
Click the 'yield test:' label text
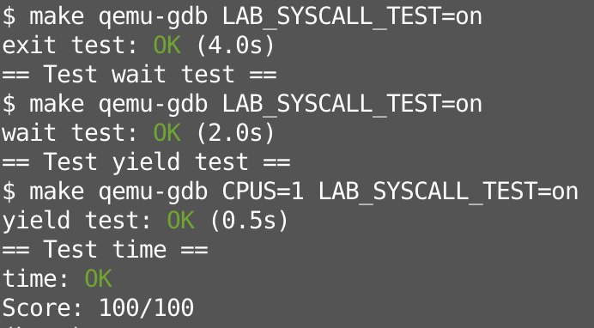(76, 222)
